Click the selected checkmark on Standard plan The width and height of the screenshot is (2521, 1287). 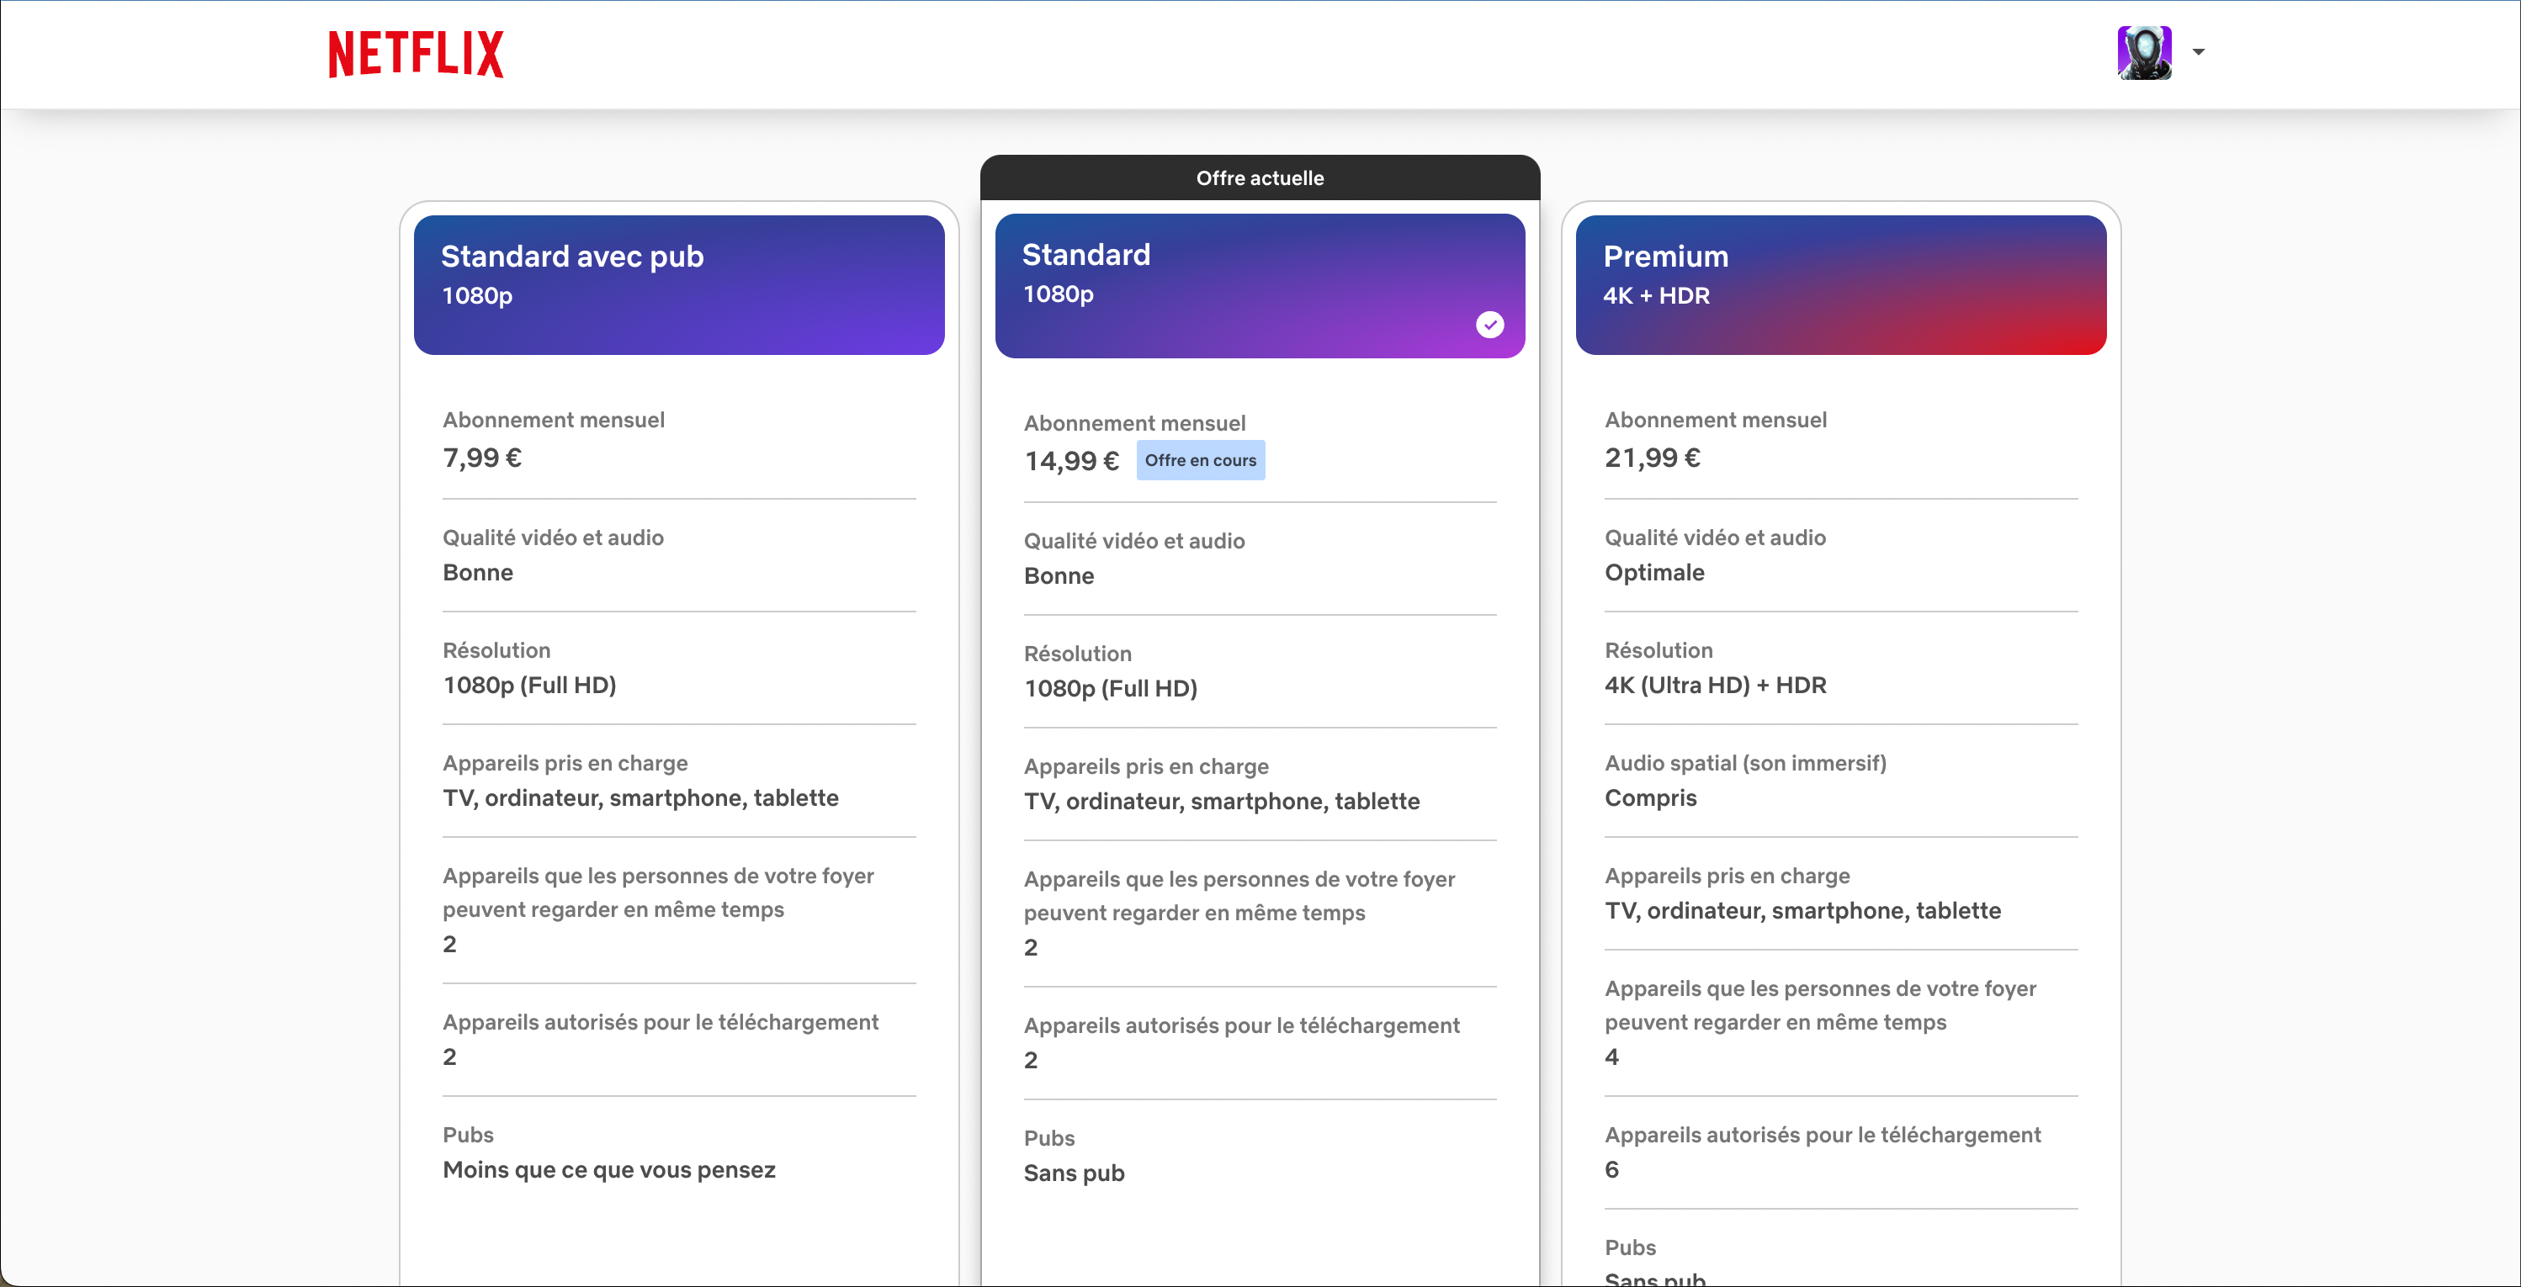[1489, 325]
